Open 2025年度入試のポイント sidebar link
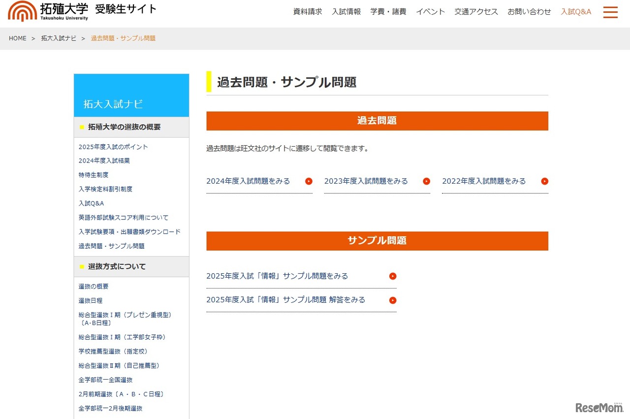The width and height of the screenshot is (630, 419). point(113,147)
